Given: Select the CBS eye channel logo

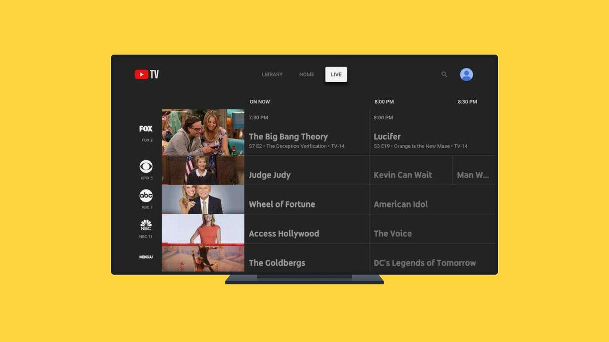Looking at the screenshot, I should 146,166.
